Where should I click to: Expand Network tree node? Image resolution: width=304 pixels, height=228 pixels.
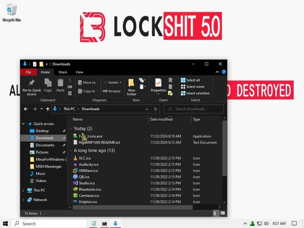click(x=23, y=200)
